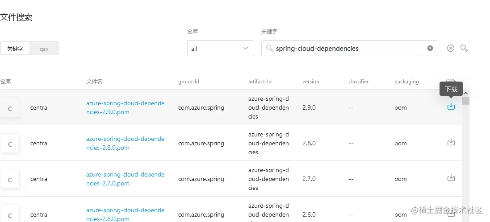
Task: Click the C repository badge in 2.9.0 row
Action: (10, 108)
